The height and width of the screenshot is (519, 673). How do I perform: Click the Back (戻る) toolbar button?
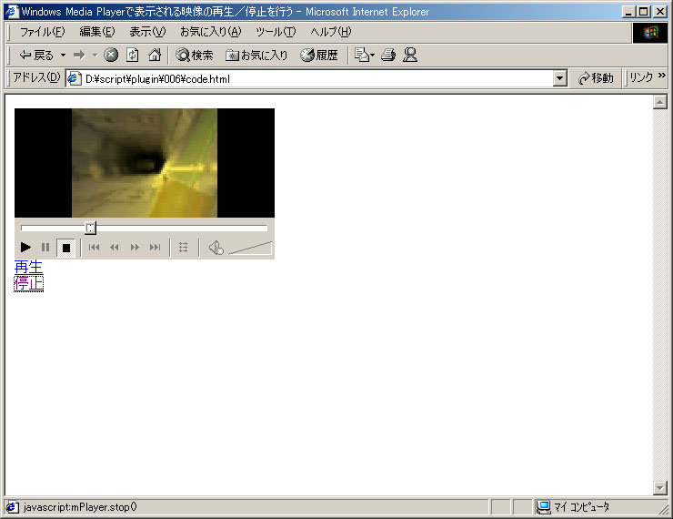(x=36, y=55)
